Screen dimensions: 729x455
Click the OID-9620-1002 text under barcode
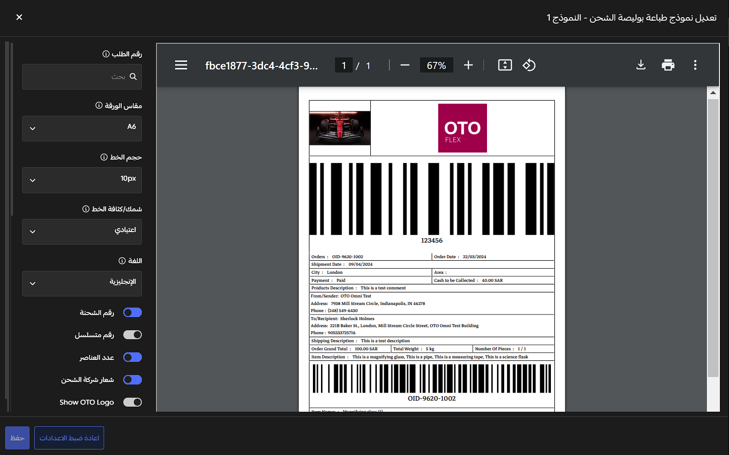(x=432, y=399)
